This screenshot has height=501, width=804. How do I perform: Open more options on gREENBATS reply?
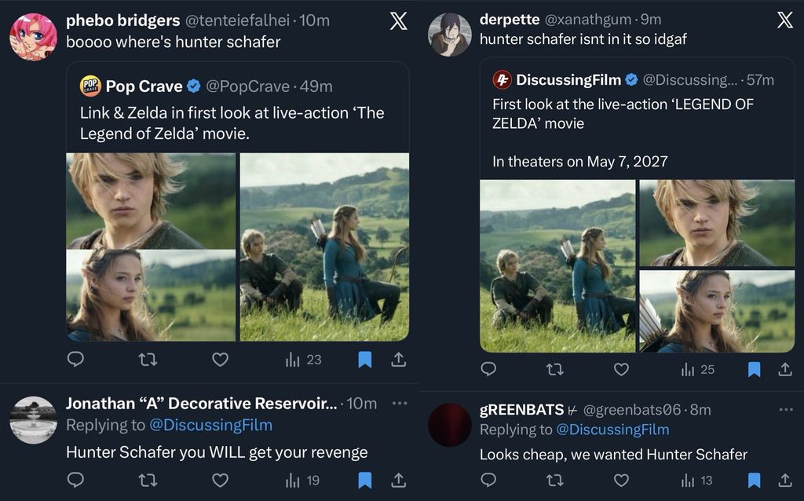pyautogui.click(x=785, y=409)
